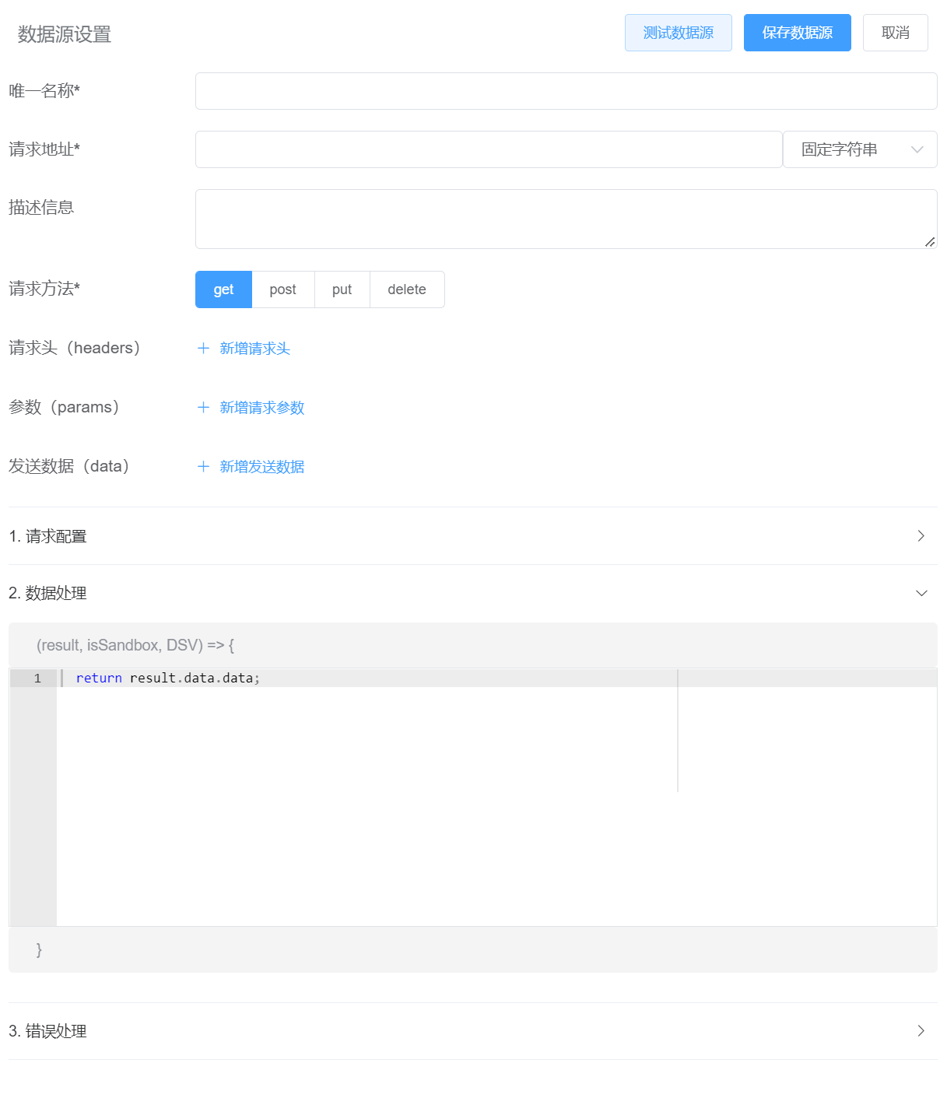
Task: Focus the 描述信息 textarea
Action: [x=566, y=219]
